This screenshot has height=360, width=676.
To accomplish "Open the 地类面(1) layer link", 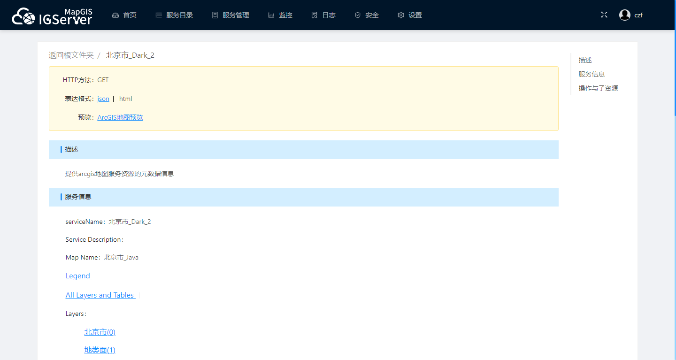I will pyautogui.click(x=100, y=350).
